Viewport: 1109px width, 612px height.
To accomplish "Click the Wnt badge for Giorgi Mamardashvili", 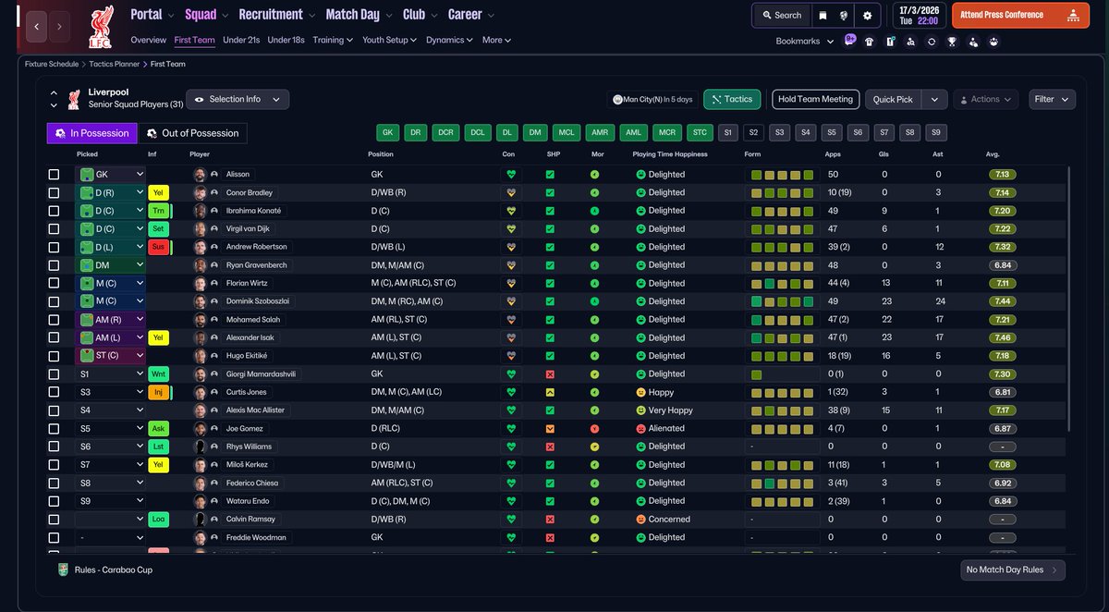I will 159,373.
